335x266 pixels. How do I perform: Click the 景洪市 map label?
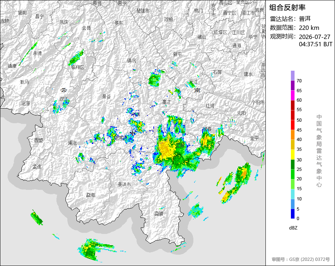(124, 184)
